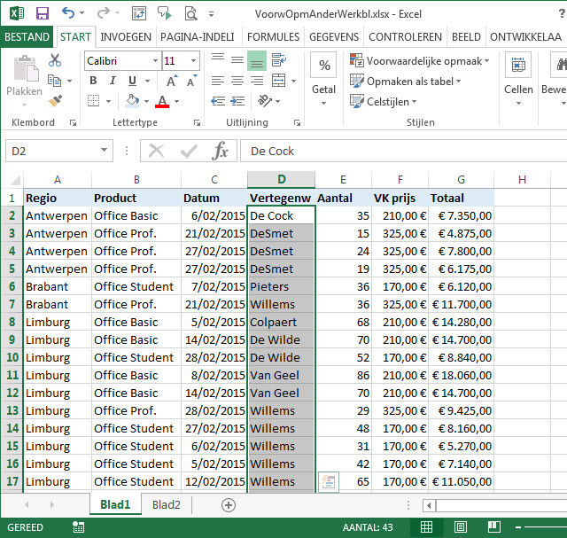567x538 pixels.
Task: Open Lettertype dialog launcher
Action: (x=197, y=123)
